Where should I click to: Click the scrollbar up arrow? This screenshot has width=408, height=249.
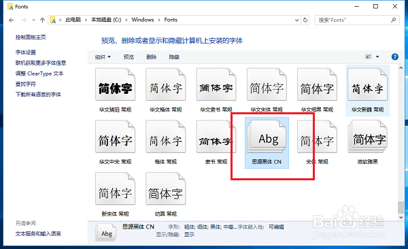click(401, 68)
